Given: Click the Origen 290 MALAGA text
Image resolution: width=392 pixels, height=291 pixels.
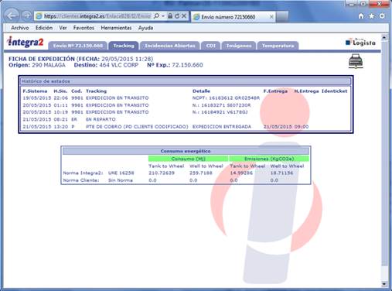Looking at the screenshot, I should click(x=37, y=65).
